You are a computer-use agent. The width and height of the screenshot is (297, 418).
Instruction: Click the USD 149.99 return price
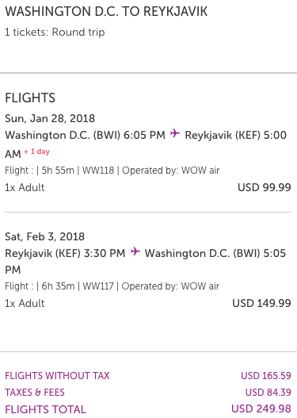pyautogui.click(x=261, y=303)
